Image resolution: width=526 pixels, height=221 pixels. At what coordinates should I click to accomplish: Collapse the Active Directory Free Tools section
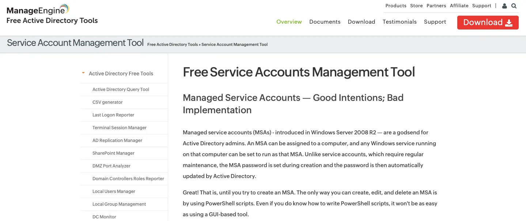[x=84, y=73]
